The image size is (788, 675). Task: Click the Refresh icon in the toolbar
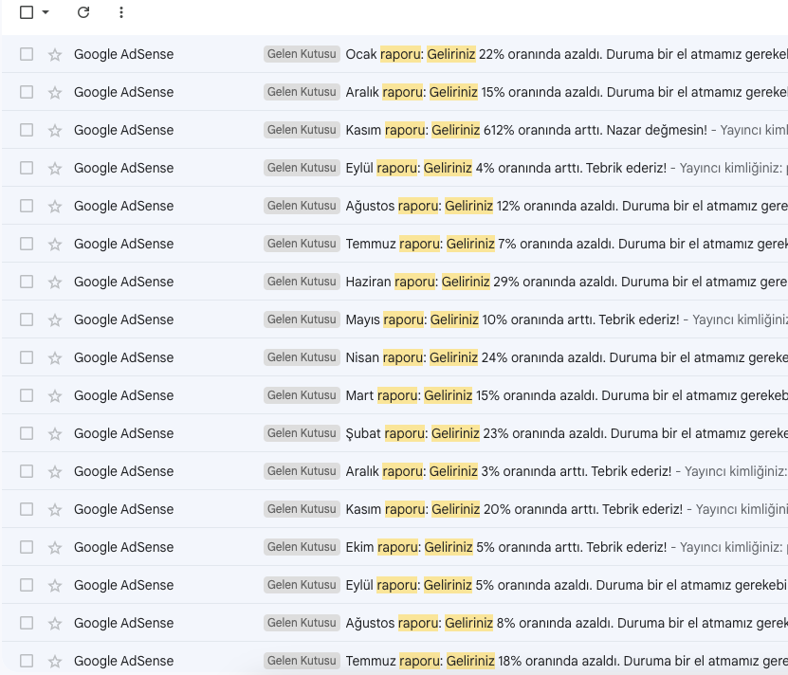click(x=83, y=12)
